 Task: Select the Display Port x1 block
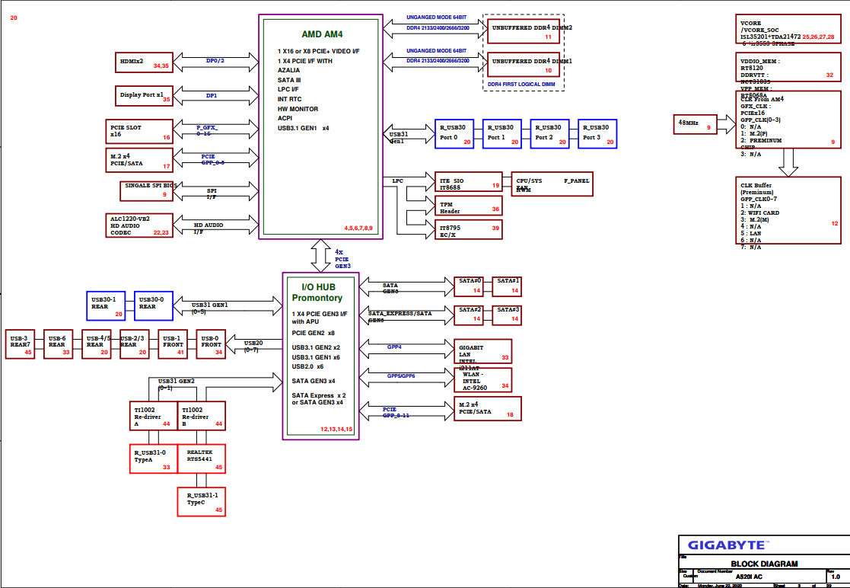pyautogui.click(x=145, y=95)
